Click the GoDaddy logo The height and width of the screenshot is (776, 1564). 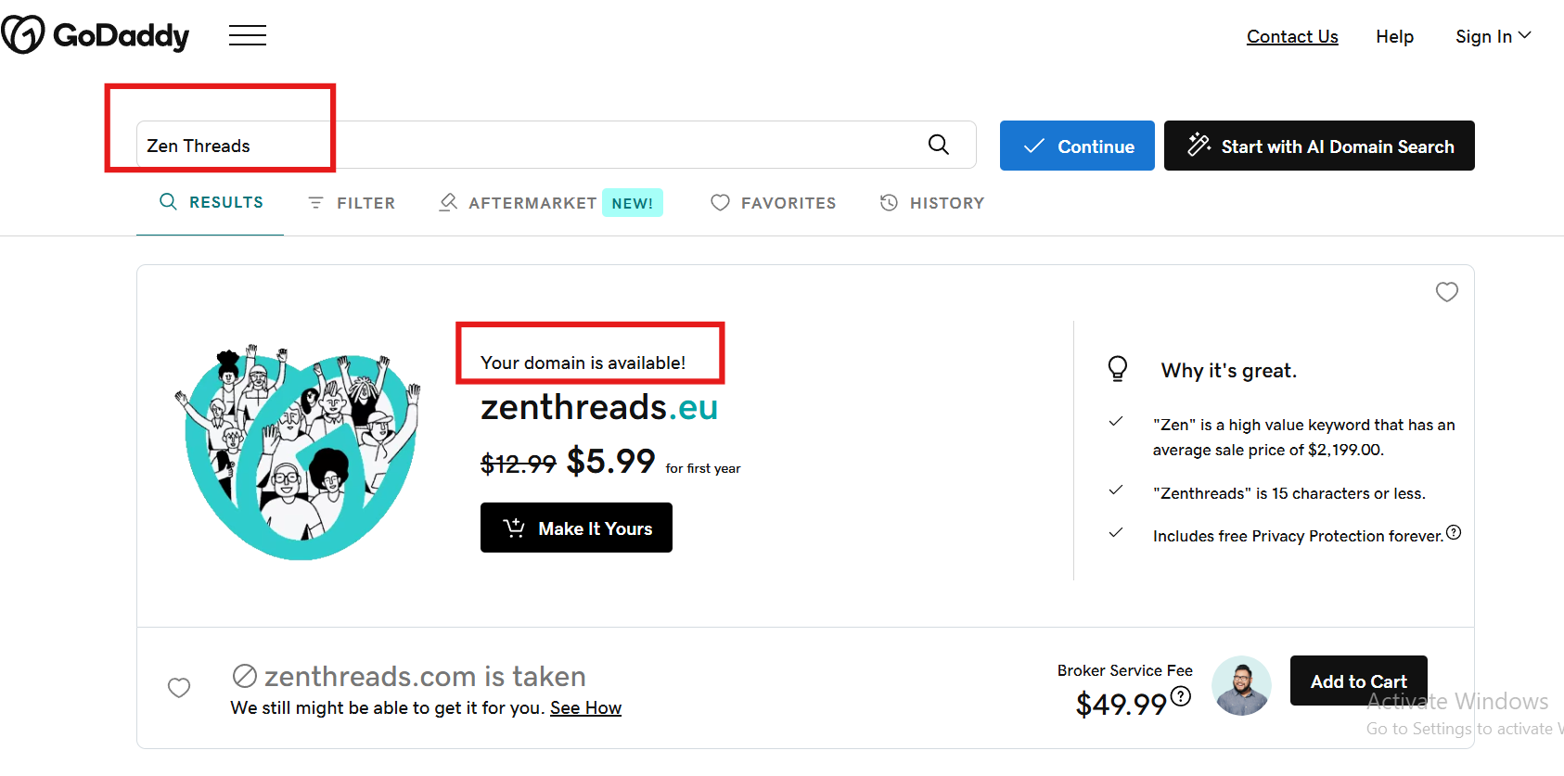96,35
